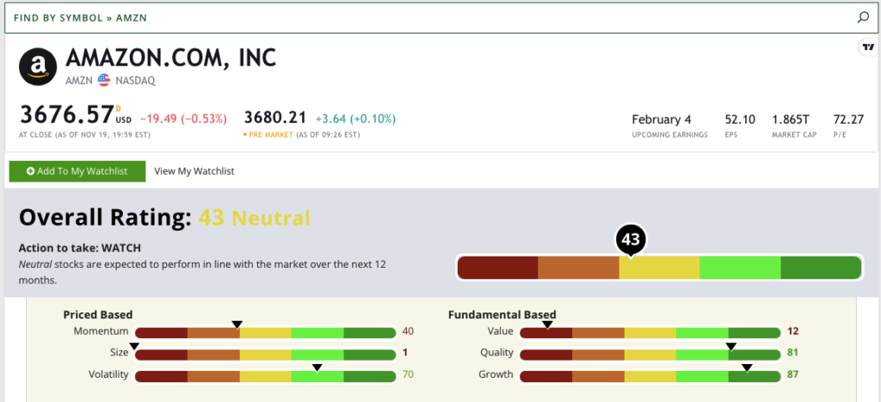Click the AMAZON.COM, INC heading

170,59
